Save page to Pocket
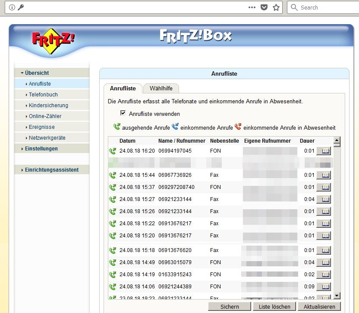 coord(264,7)
